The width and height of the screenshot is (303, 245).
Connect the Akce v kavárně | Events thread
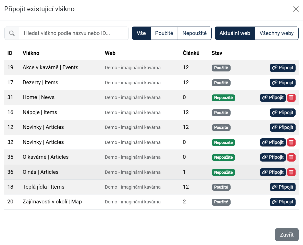click(x=283, y=68)
